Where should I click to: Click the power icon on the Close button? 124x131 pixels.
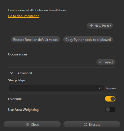pos(28,124)
